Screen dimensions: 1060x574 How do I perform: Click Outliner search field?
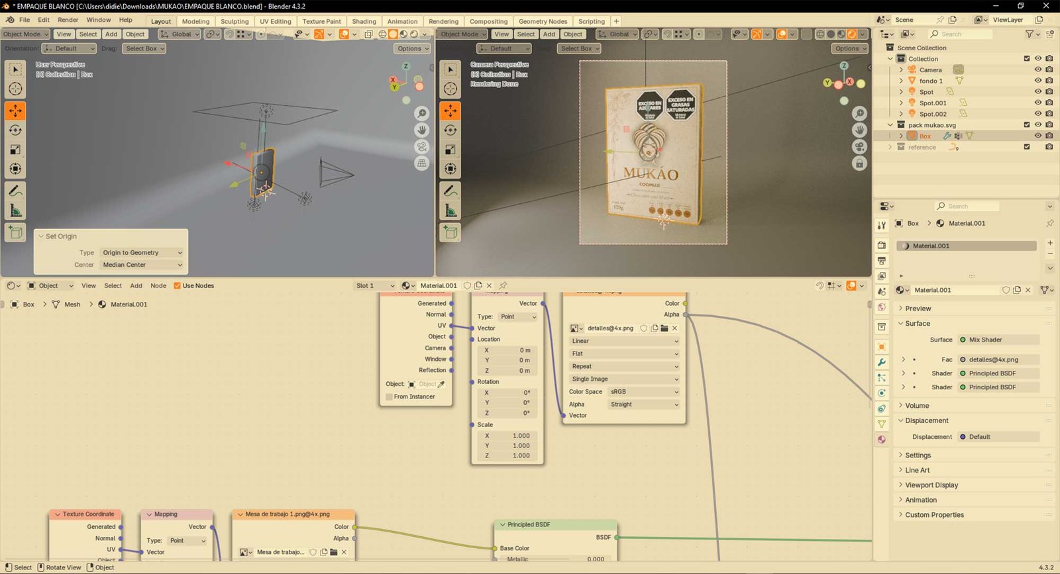coord(960,34)
